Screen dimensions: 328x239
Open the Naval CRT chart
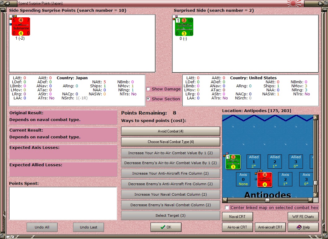pyautogui.click(x=238, y=217)
